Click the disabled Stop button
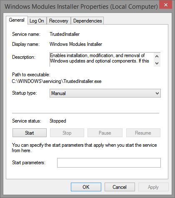This screenshot has height=198, width=175. pos(67,133)
